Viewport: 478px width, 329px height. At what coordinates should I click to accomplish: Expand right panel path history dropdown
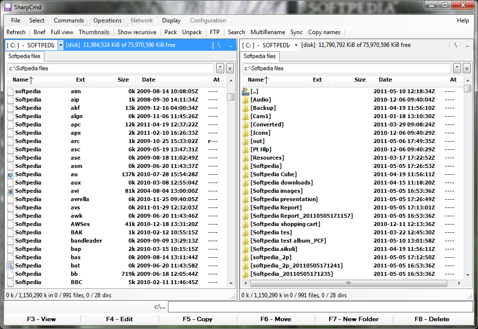tap(466, 68)
